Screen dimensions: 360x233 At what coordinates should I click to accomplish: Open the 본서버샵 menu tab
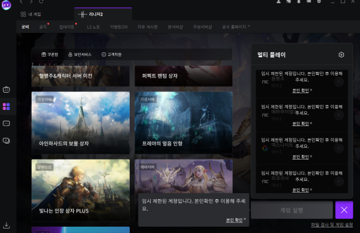175,27
